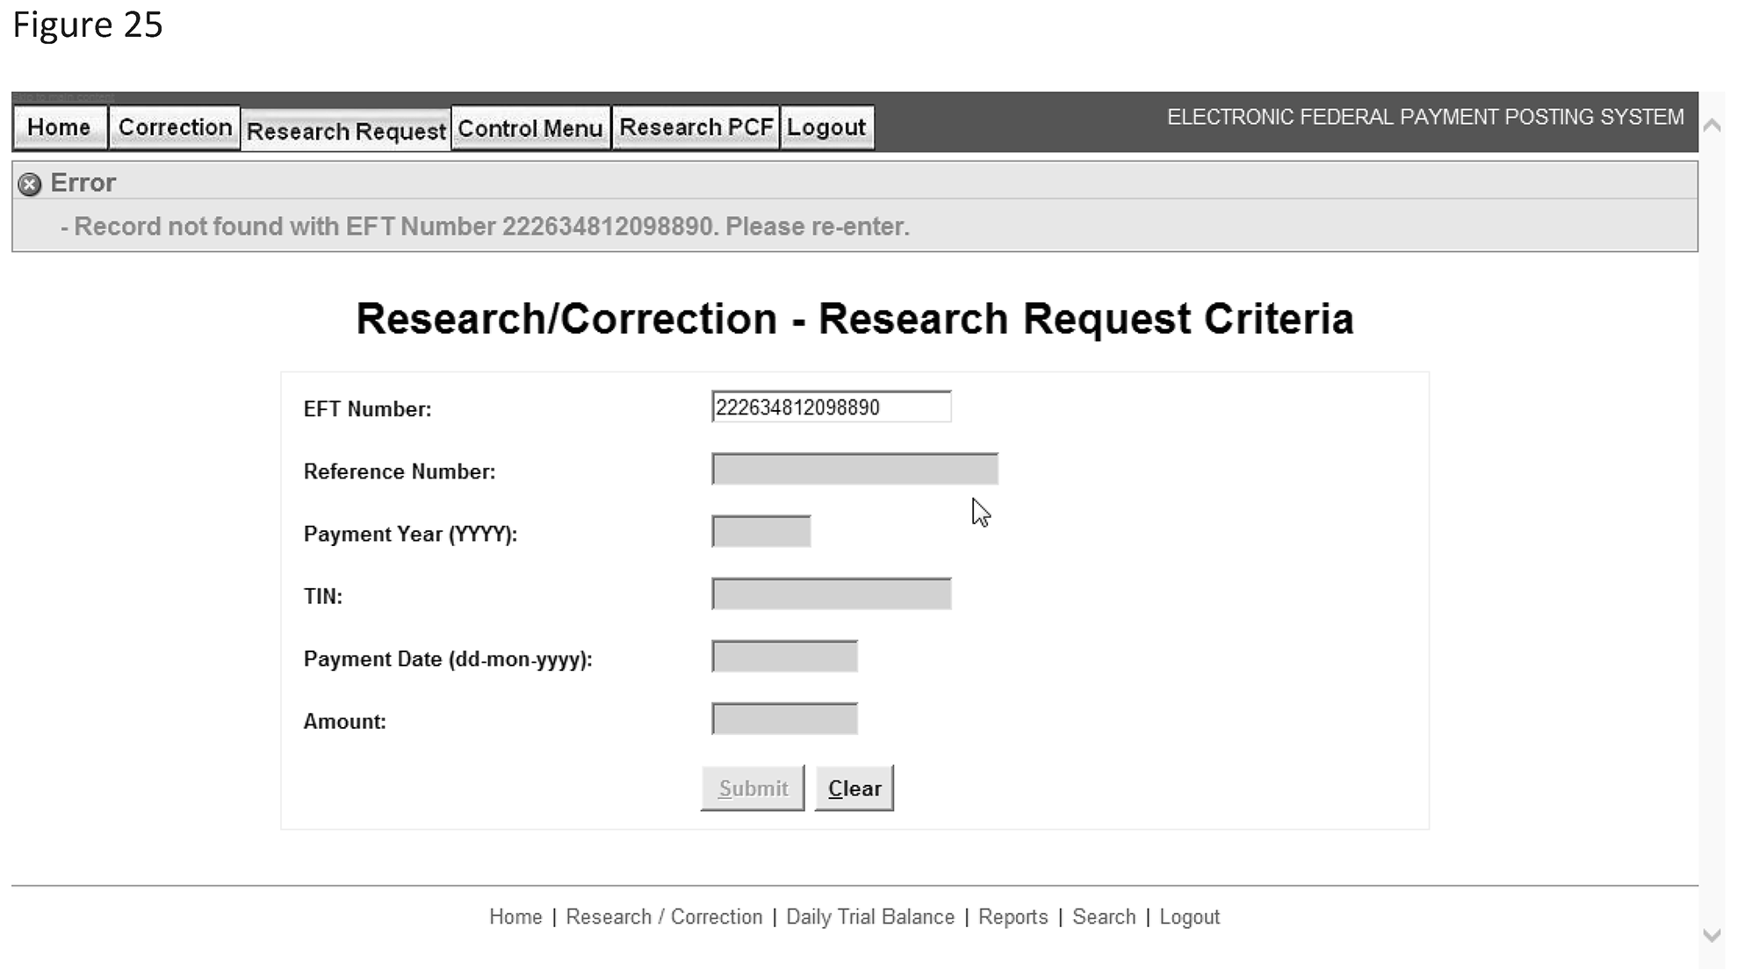This screenshot has height=971, width=1737.
Task: Click the scrollbar down arrow
Action: (x=1712, y=936)
